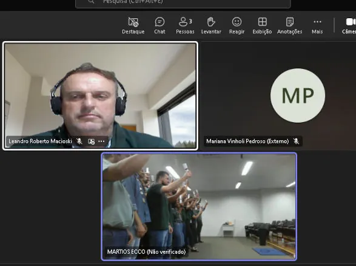Click the MARTIOS ECCO (Não verificado) name label
This screenshot has height=266, width=356.
click(x=146, y=251)
